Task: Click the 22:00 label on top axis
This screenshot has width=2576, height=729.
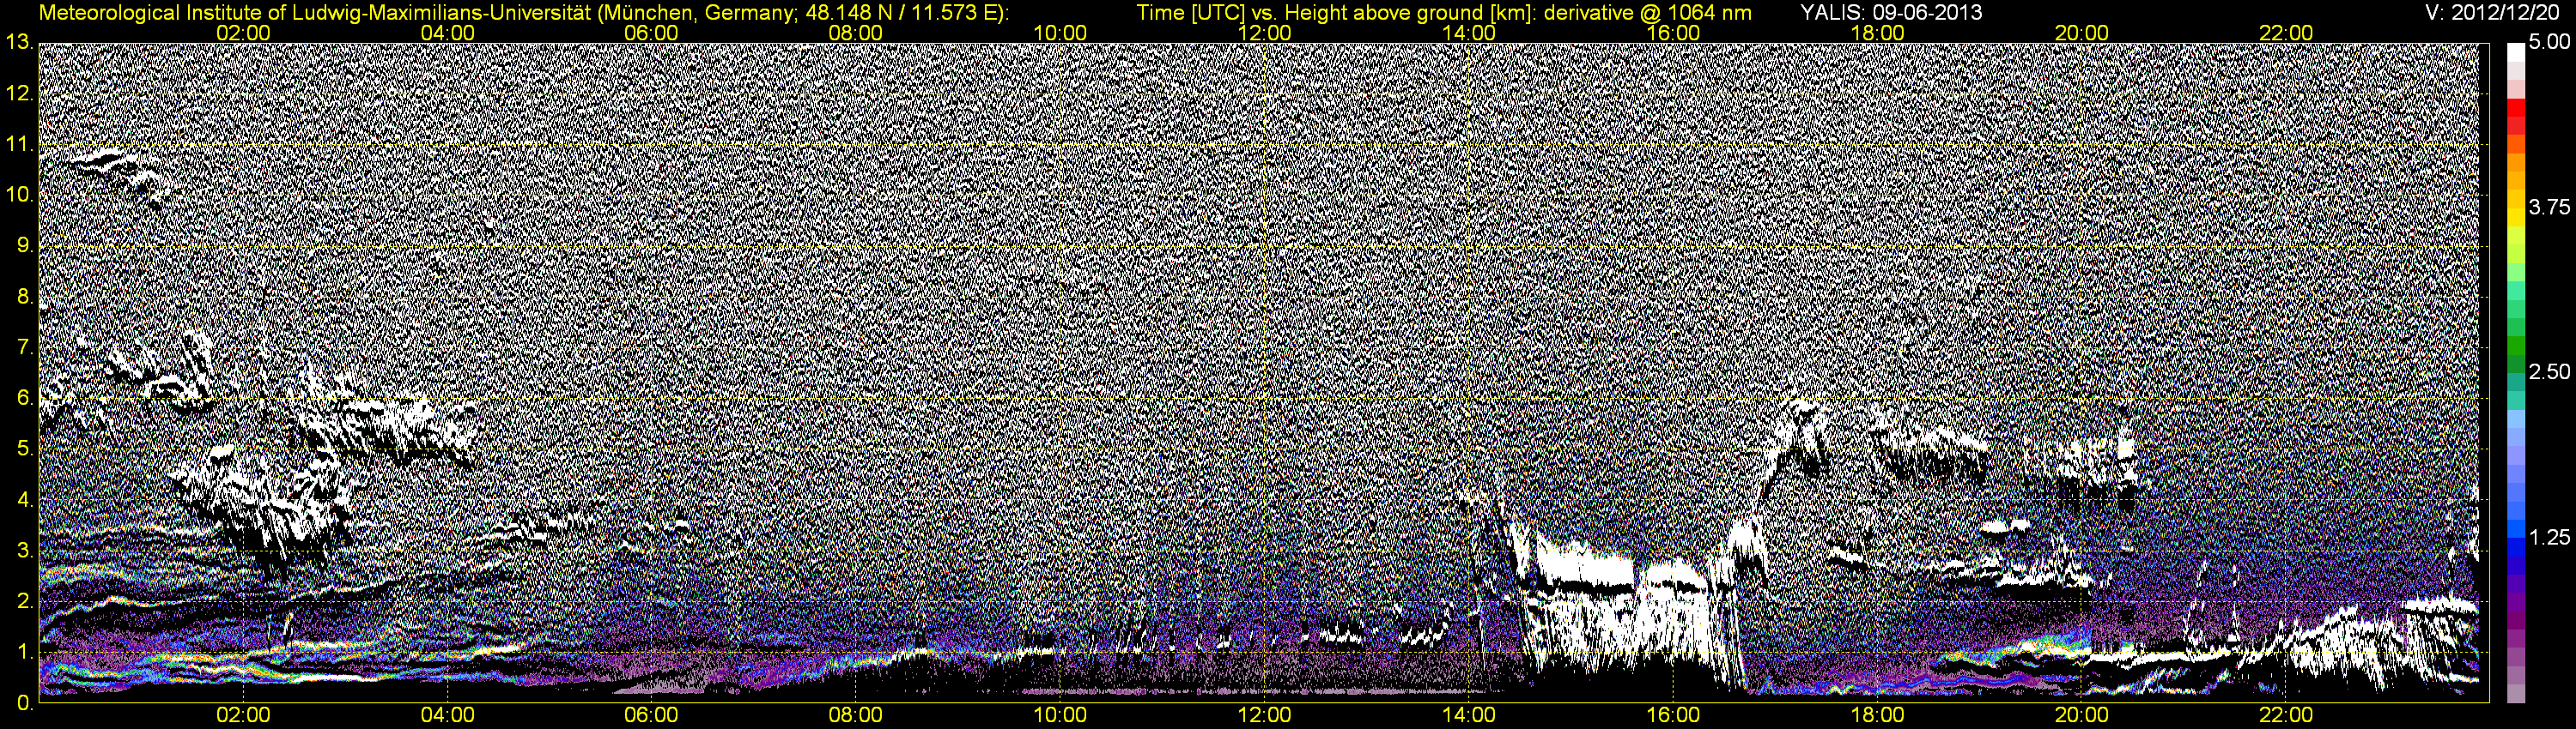Action: [2286, 33]
